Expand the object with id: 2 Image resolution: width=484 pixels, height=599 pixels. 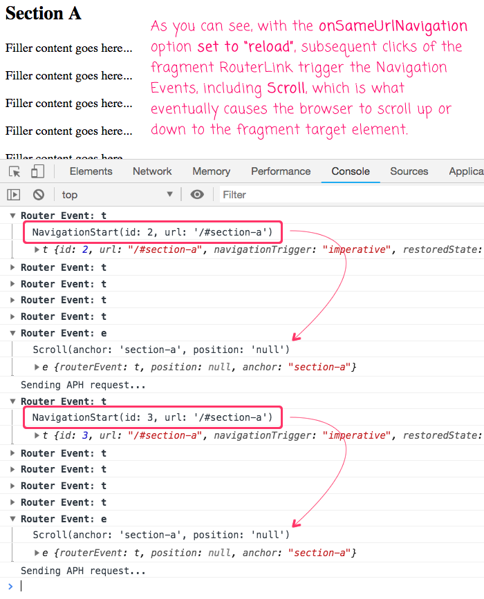(37, 249)
